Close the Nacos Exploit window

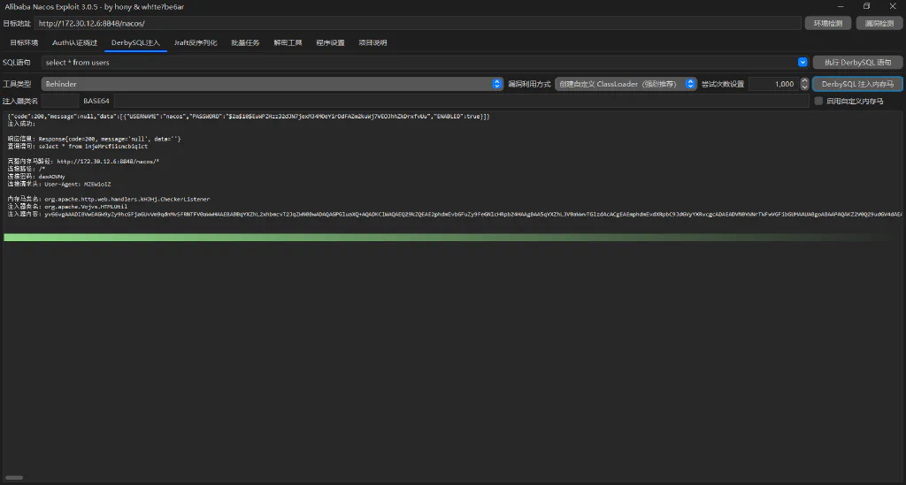893,6
